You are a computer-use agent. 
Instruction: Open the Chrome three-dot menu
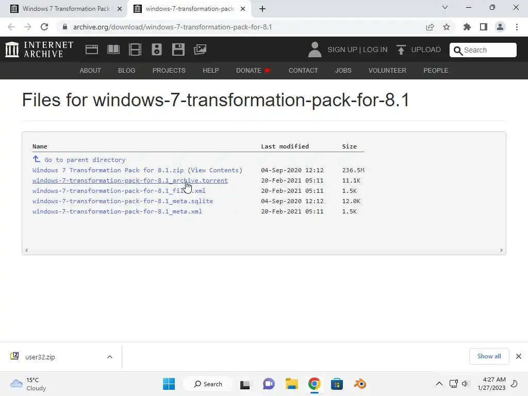click(x=517, y=27)
